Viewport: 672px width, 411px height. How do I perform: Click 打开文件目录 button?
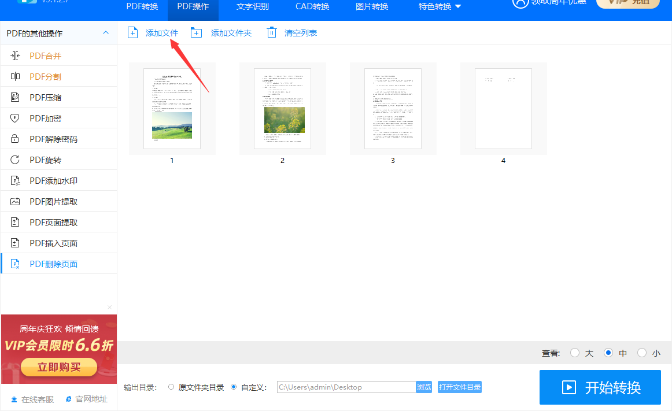pyautogui.click(x=460, y=387)
